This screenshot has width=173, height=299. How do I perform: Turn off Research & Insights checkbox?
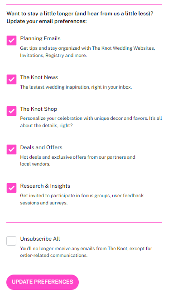click(11, 188)
